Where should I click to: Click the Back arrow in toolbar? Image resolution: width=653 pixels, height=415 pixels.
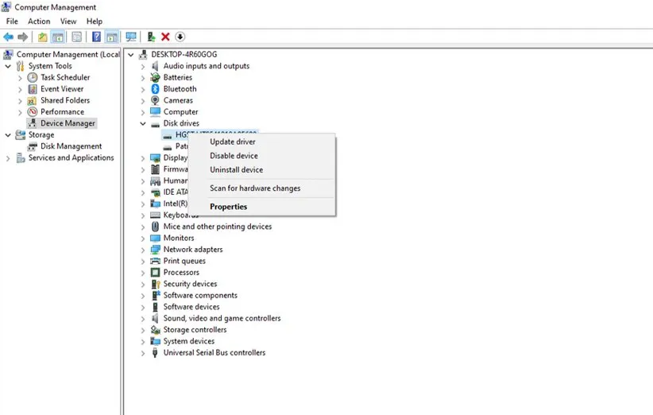click(x=8, y=37)
